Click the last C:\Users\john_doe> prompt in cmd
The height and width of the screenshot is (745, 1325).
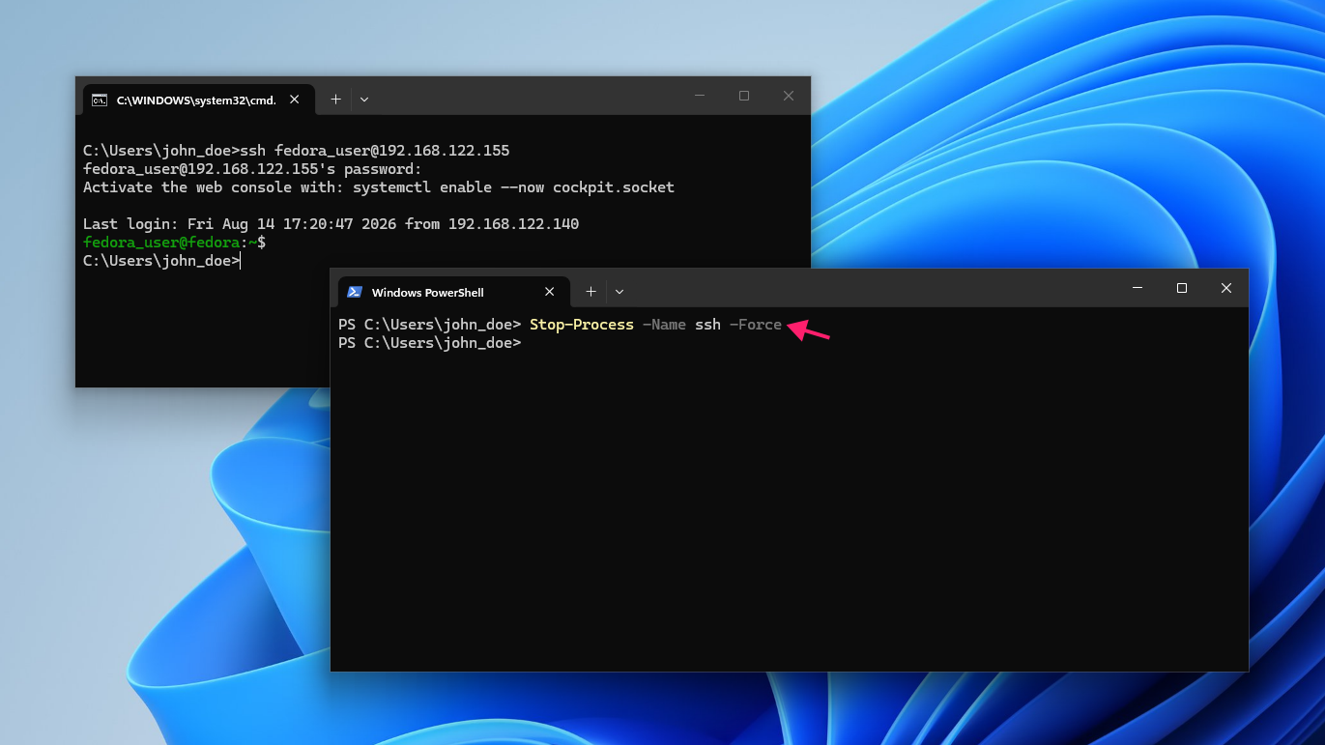[x=160, y=261]
